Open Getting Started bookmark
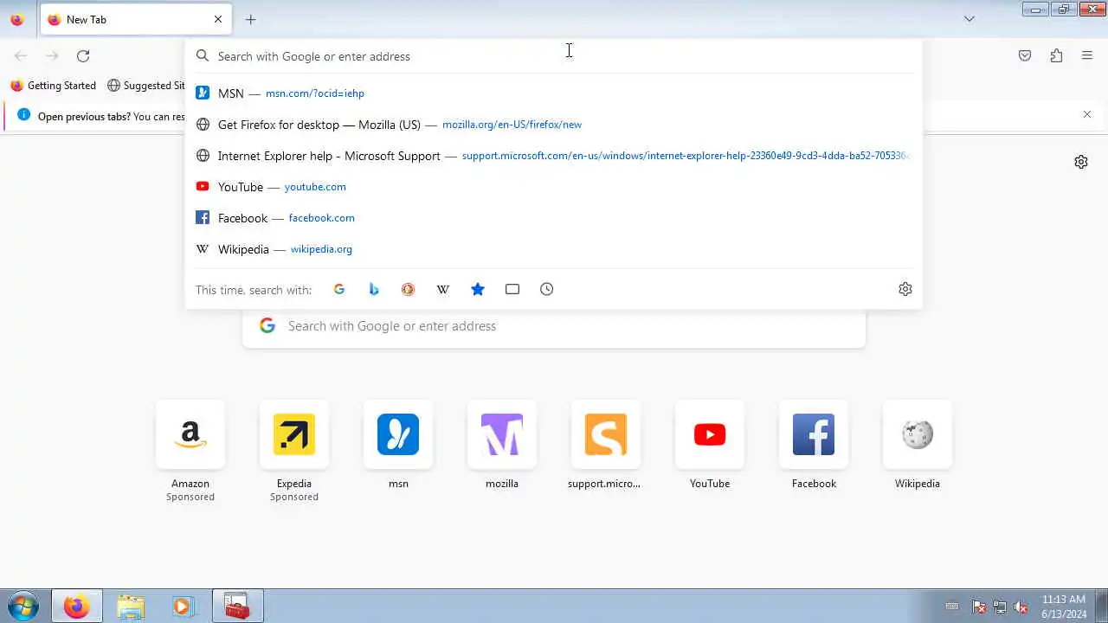Image resolution: width=1108 pixels, height=623 pixels. [54, 86]
